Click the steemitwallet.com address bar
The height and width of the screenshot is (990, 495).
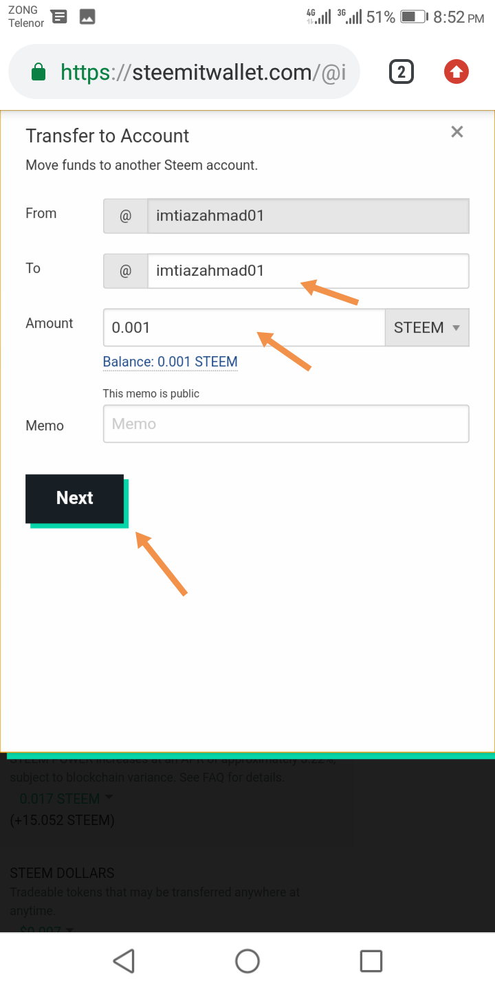184,72
